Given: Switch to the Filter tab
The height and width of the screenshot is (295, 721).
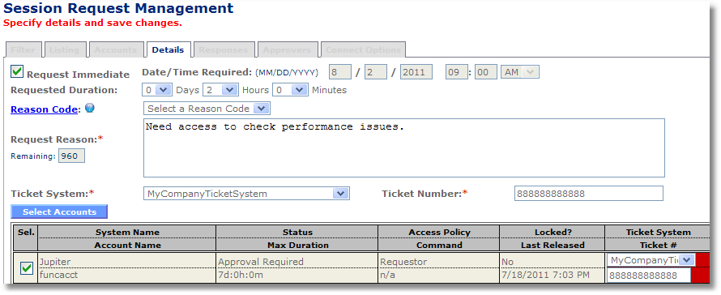Looking at the screenshot, I should [x=23, y=50].
